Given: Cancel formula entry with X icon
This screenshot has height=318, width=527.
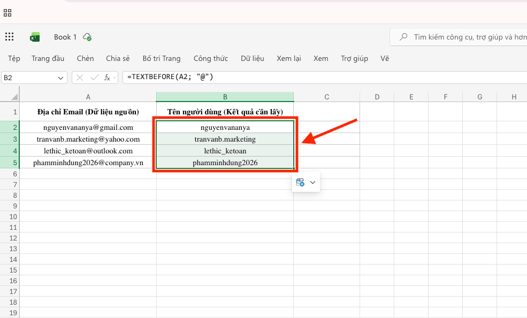Looking at the screenshot, I should pyautogui.click(x=80, y=77).
